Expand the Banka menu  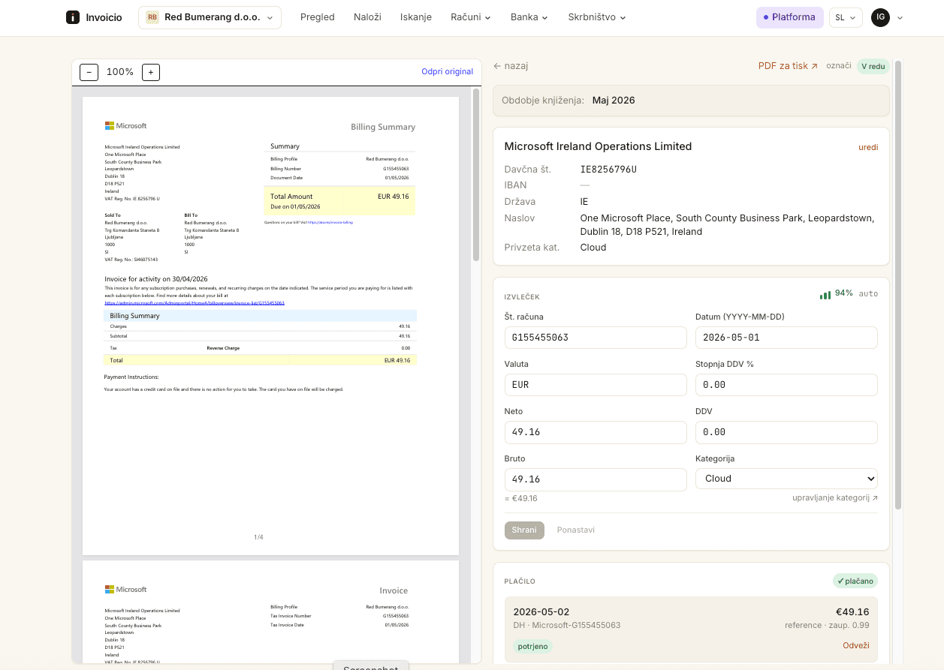point(529,17)
